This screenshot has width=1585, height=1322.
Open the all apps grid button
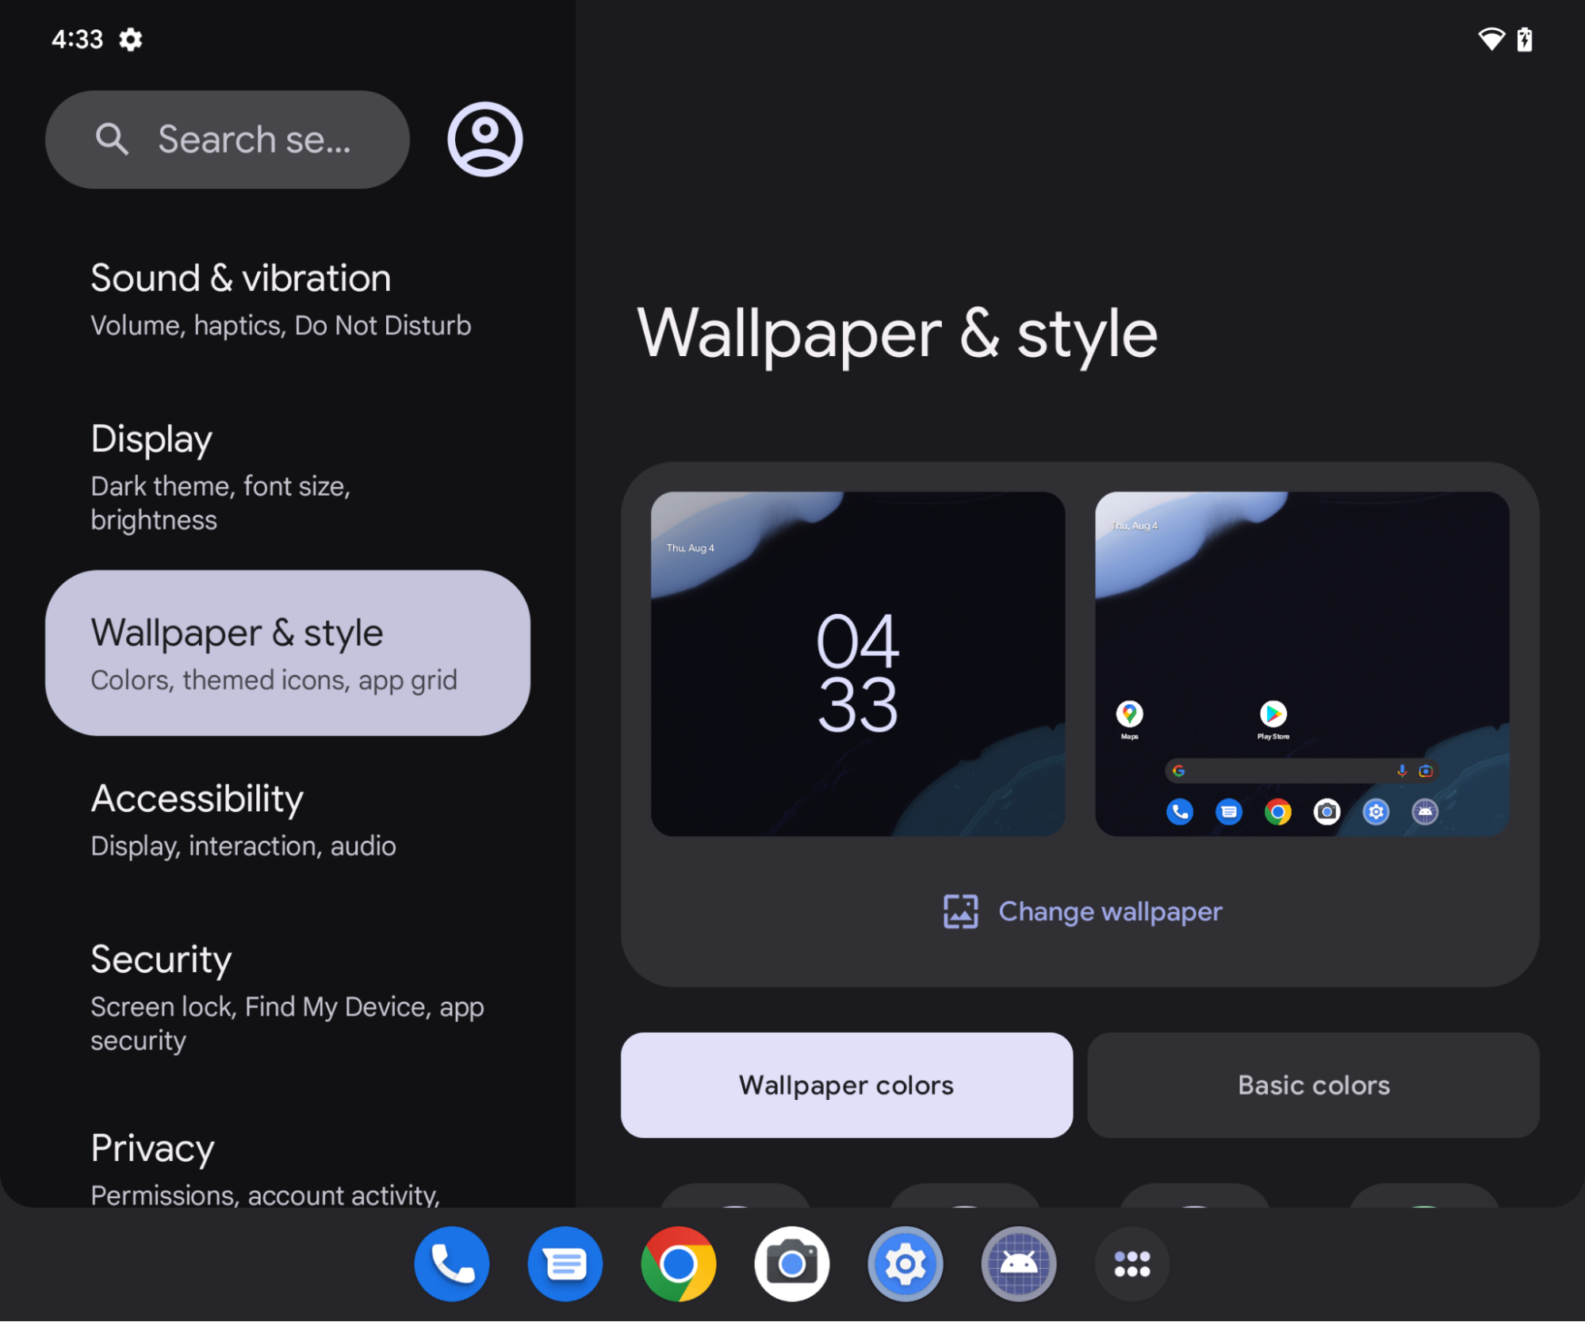1131,1263
